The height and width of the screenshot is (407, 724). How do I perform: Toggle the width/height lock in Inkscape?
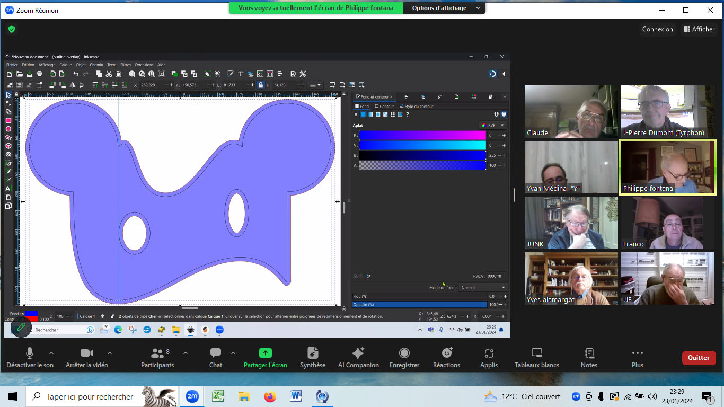(260, 85)
